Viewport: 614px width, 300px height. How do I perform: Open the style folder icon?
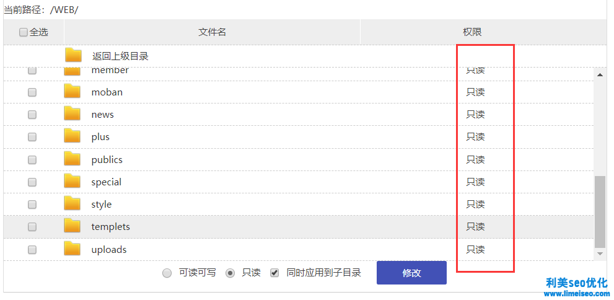coord(72,203)
